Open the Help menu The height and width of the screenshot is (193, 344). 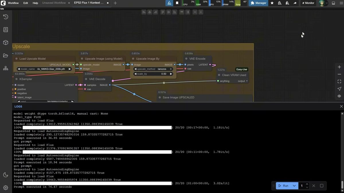click(35, 3)
